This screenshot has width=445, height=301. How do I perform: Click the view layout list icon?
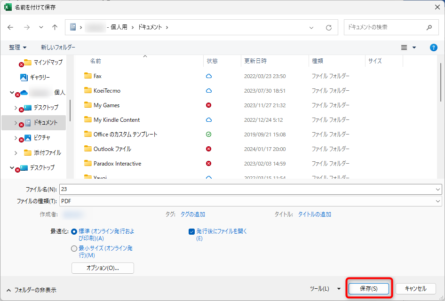404,48
